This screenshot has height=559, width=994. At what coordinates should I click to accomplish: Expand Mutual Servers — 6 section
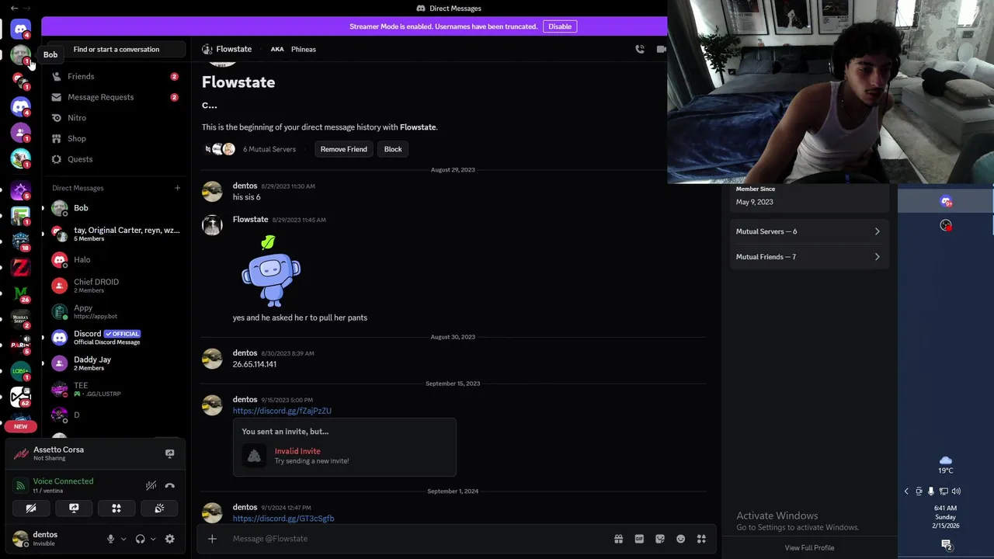click(808, 231)
